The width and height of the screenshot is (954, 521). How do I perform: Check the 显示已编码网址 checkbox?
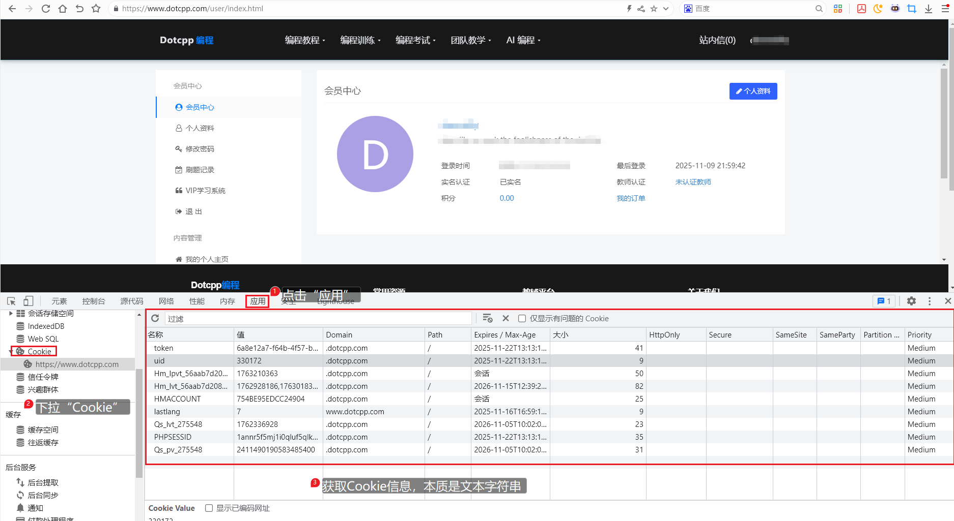(209, 508)
